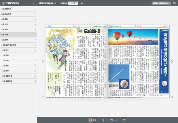Go to 16版 校園新聞 section
This screenshot has width=178, height=123.
[18, 81]
